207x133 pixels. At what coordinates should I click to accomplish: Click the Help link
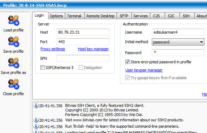(205, 94)
